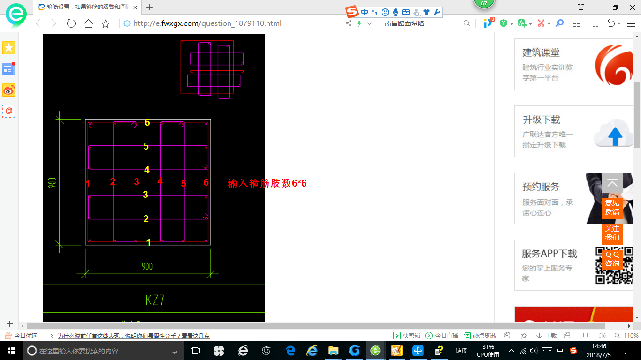Screen dimensions: 641x360
Task: Click the horizontal page scrollbar
Action: 316,326
